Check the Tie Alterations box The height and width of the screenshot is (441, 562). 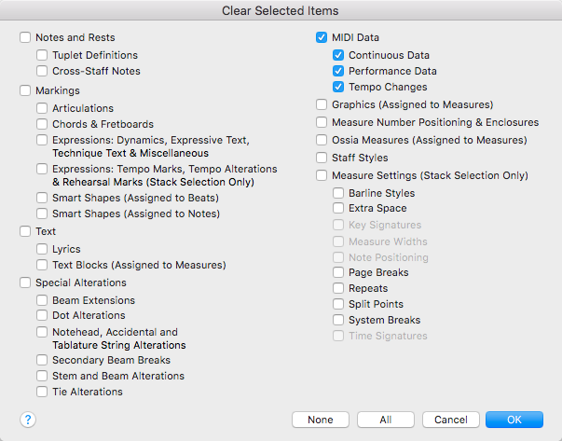tap(42, 393)
